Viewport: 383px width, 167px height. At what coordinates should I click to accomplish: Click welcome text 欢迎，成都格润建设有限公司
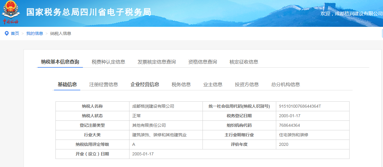pos(352,14)
